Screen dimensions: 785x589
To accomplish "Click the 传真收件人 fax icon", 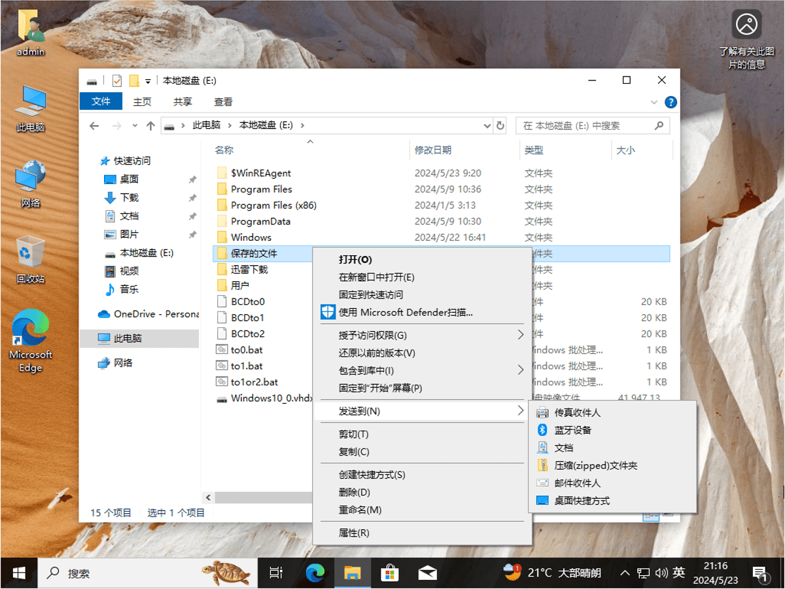I will coord(542,412).
